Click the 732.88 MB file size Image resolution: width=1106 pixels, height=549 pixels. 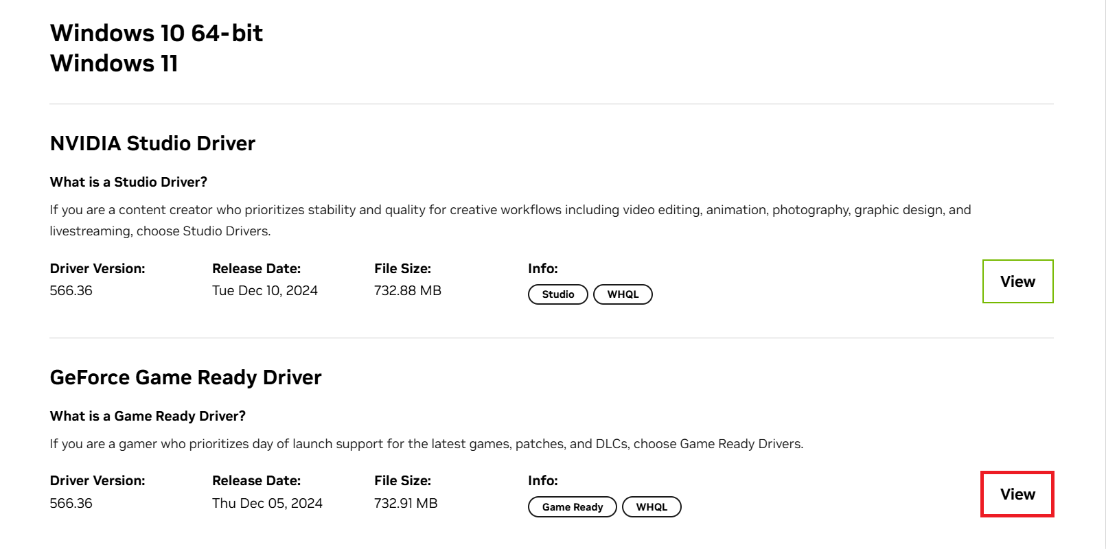point(408,290)
